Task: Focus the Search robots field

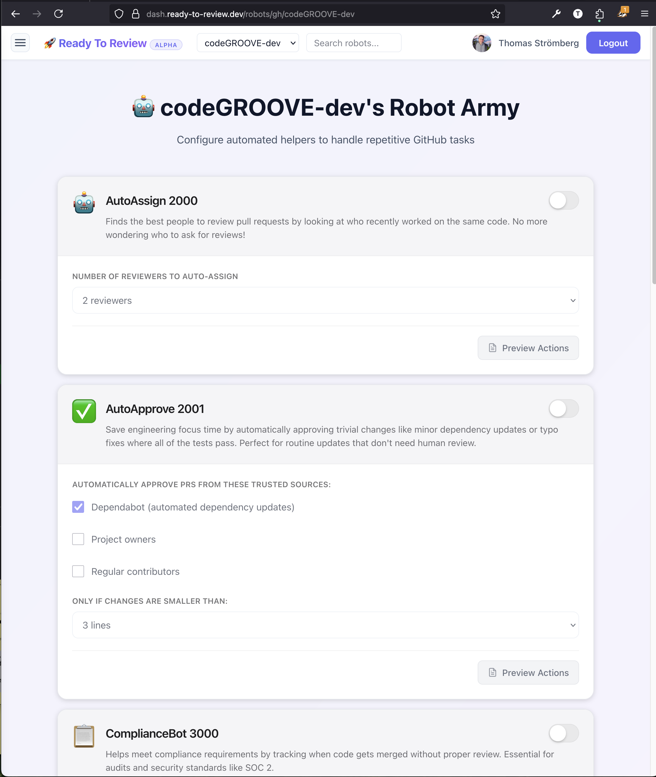Action: pyautogui.click(x=354, y=43)
